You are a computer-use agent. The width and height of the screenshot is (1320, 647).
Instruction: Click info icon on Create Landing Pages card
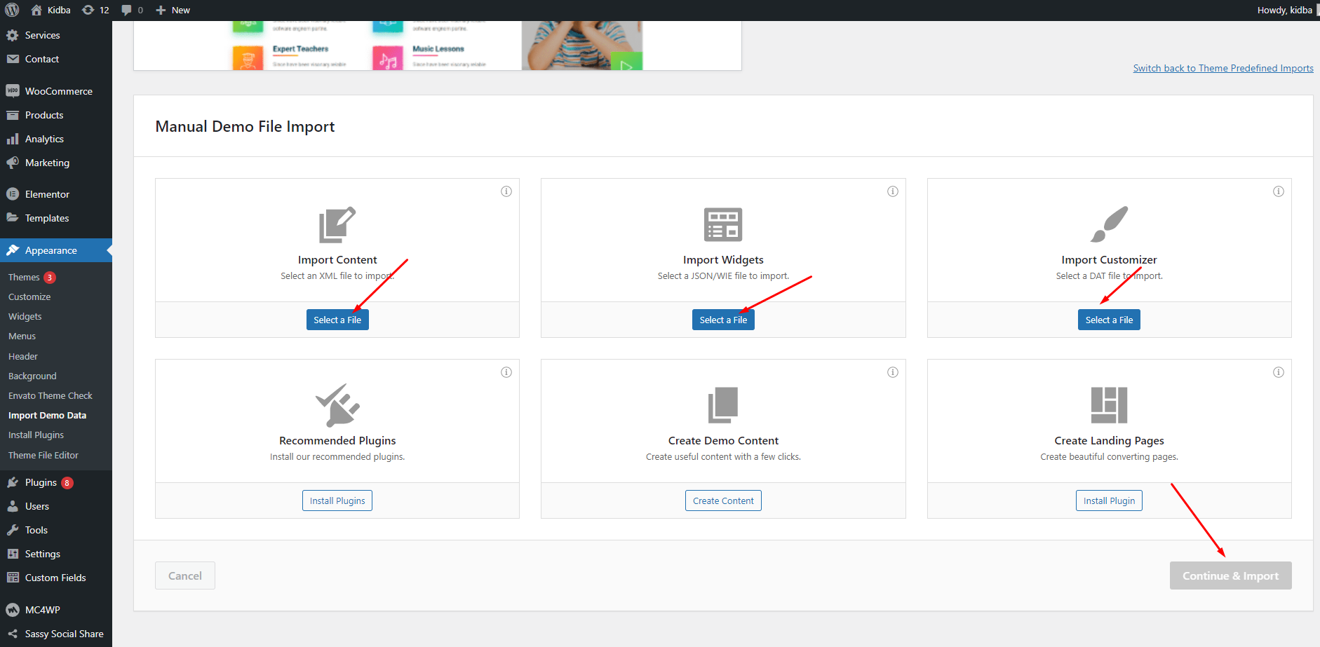coord(1279,372)
